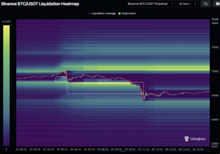This screenshot has width=220, height=154.
Task: Click the 24 hour stepper arrows
Action: (x=195, y=4)
